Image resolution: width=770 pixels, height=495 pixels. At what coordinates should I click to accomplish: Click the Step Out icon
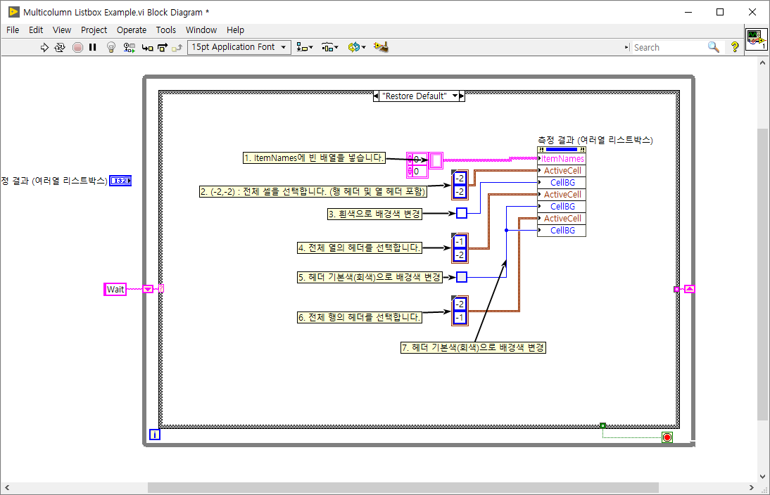(x=177, y=48)
